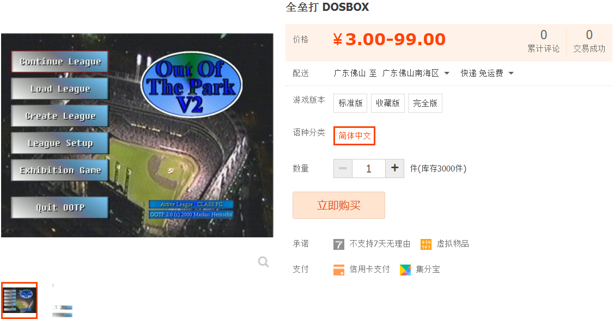The image size is (614, 319).
Task: Select the first product thumbnail with red border
Action: 19,300
